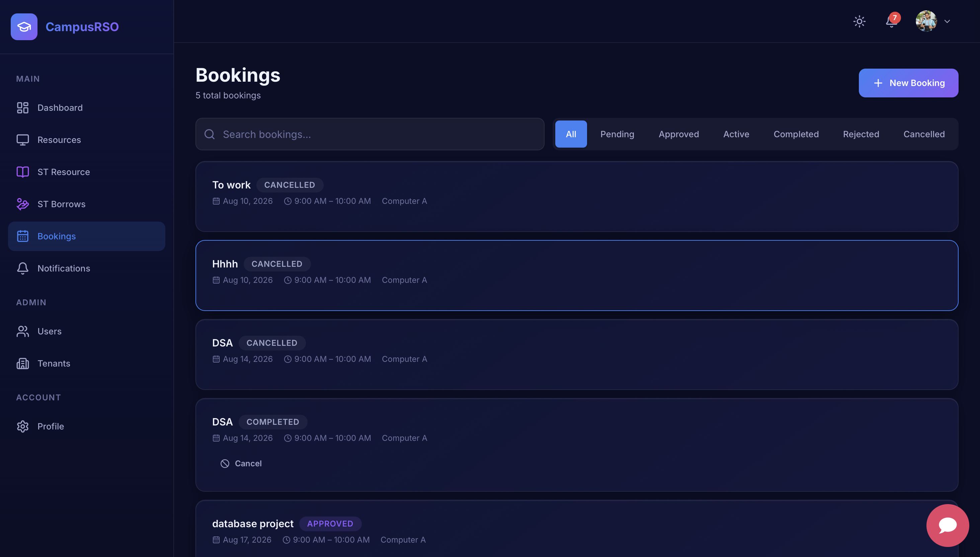Switch to the Completed filter tab

point(796,134)
